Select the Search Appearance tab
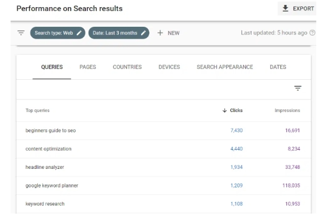Viewport: 330px width, 223px height. (224, 67)
